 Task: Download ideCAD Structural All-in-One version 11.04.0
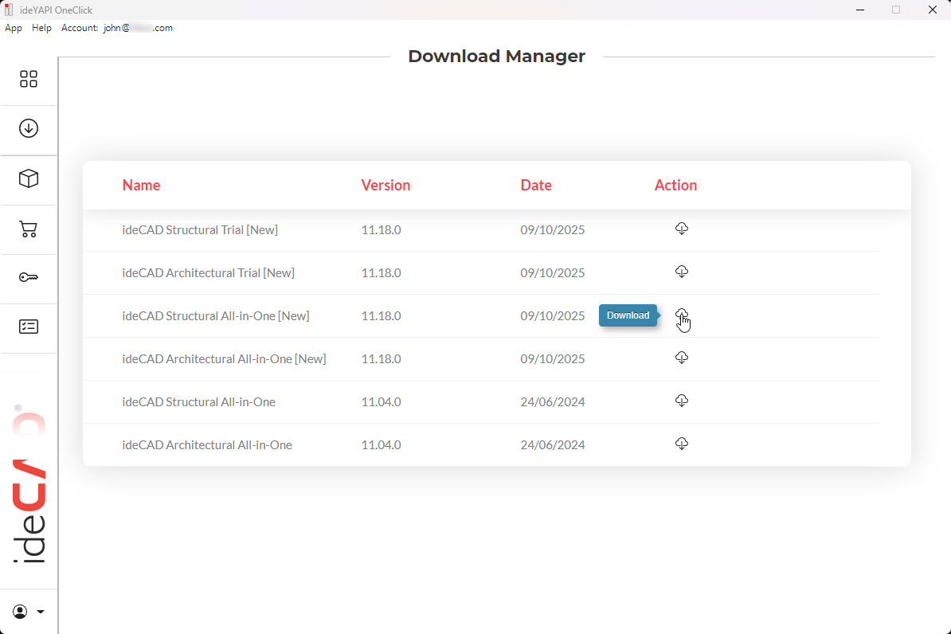click(x=681, y=401)
